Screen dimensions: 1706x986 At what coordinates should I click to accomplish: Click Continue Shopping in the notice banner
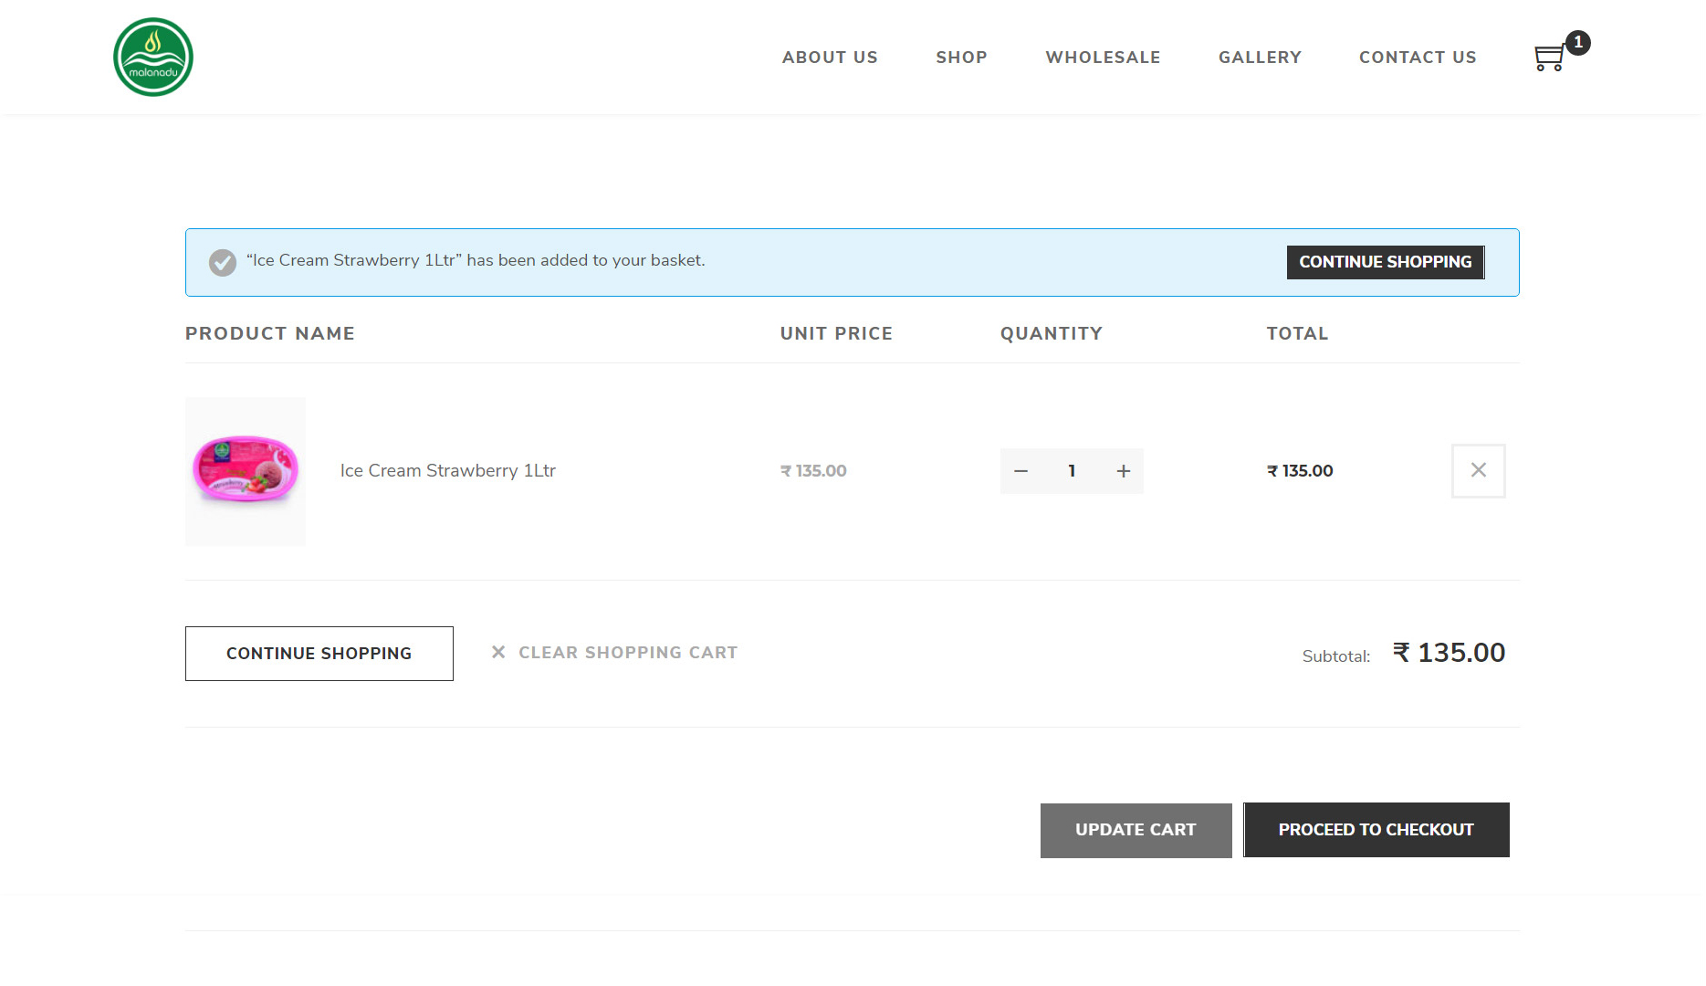[1386, 262]
